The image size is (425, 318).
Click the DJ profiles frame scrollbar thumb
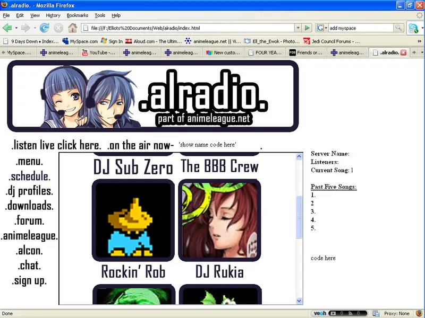(299, 217)
